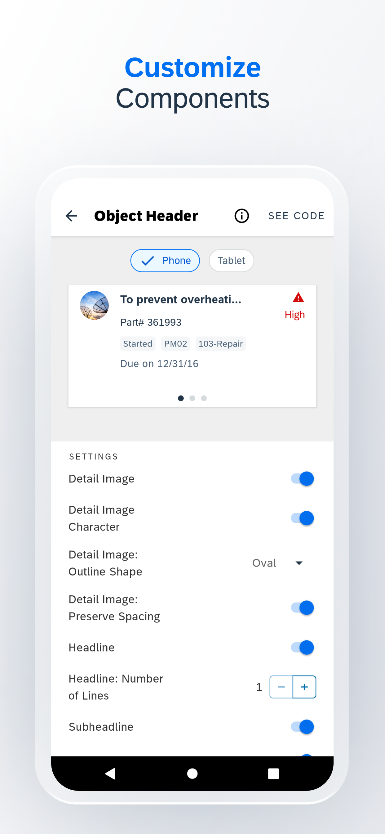Disable the Detail Image Character switch
The height and width of the screenshot is (834, 385).
(302, 518)
